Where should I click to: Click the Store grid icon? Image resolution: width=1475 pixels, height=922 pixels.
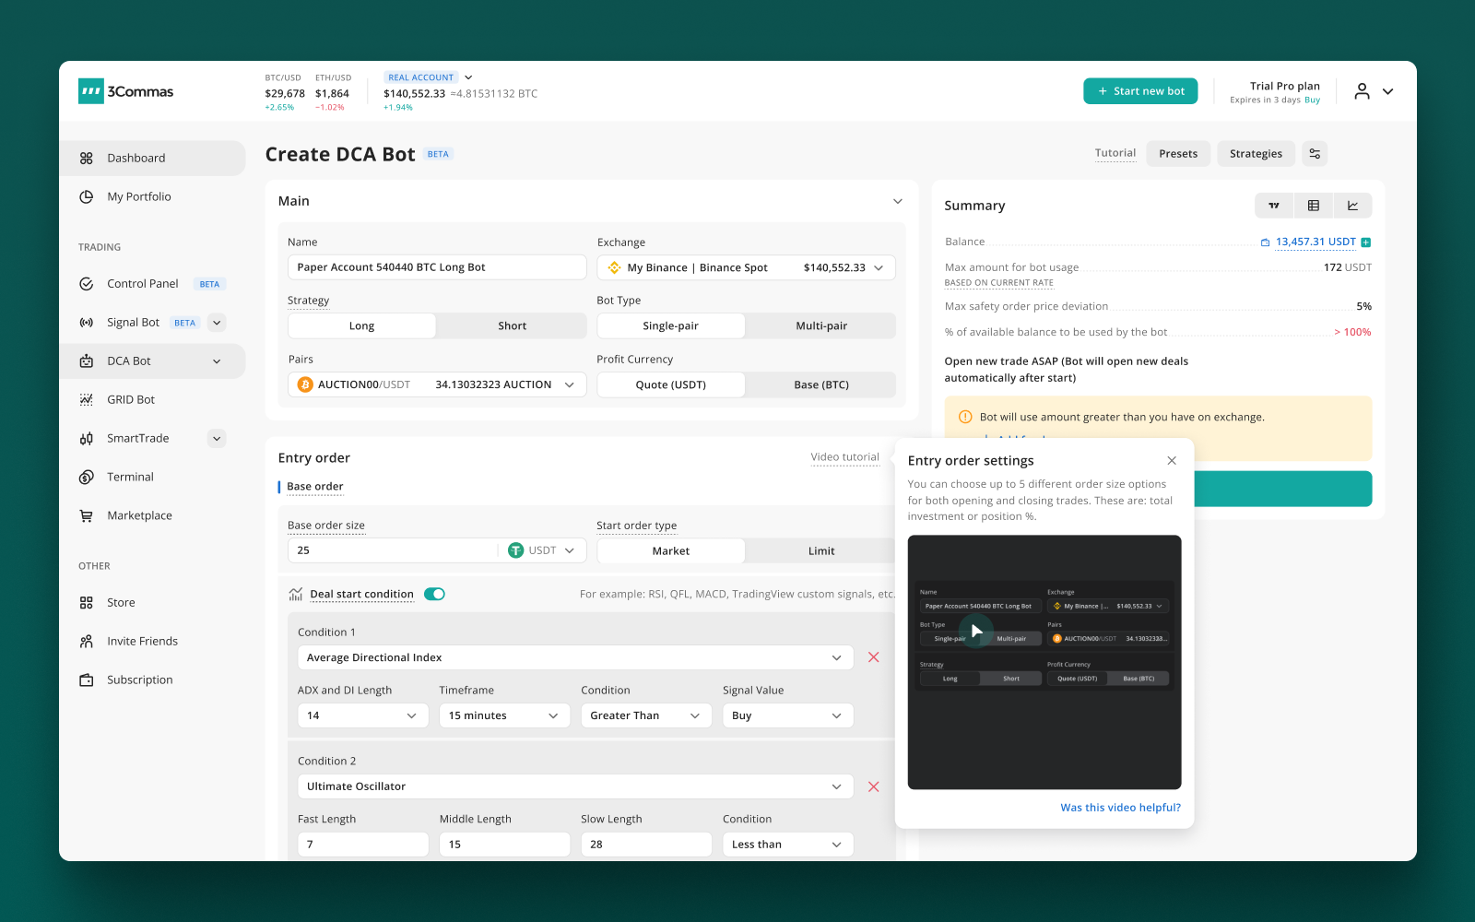click(87, 603)
